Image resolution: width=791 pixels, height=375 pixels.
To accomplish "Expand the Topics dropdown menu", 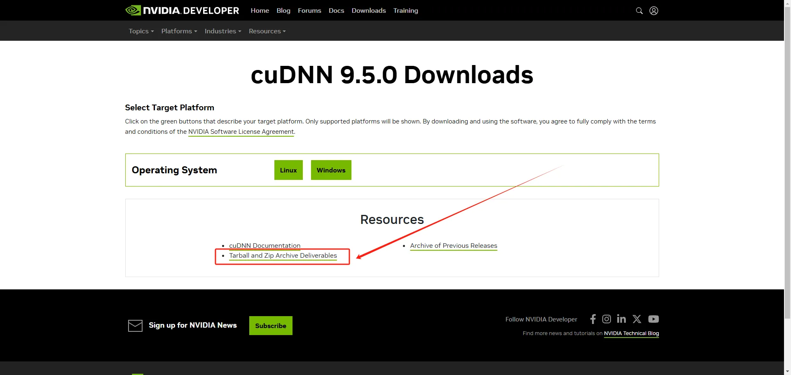I will coord(141,31).
